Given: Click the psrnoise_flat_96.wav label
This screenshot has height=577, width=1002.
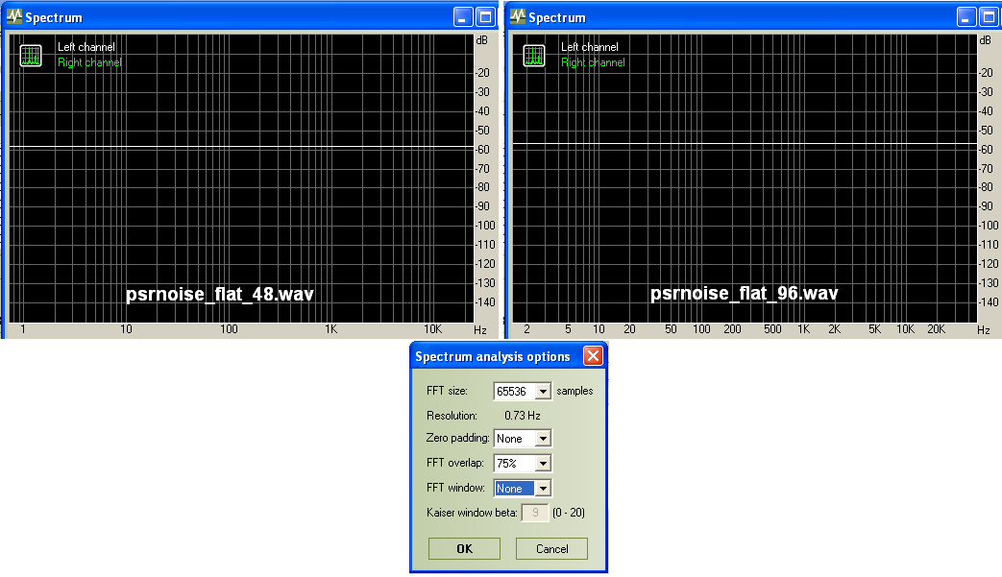Looking at the screenshot, I should (745, 294).
